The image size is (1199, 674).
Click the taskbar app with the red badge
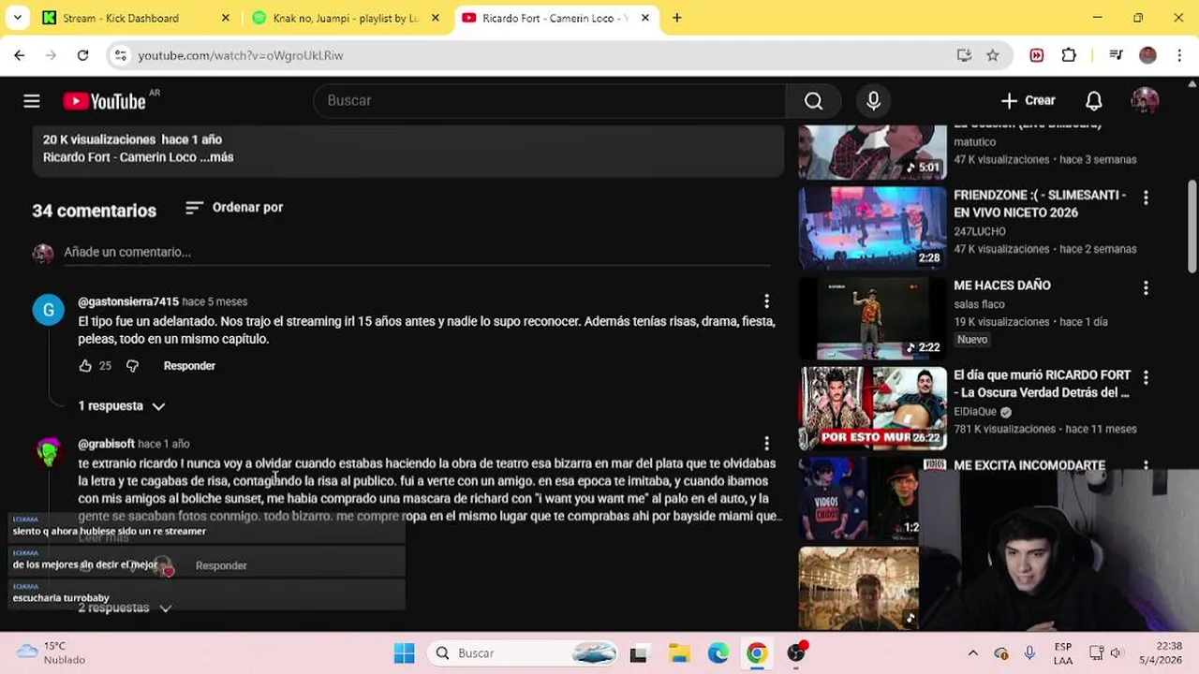(796, 653)
